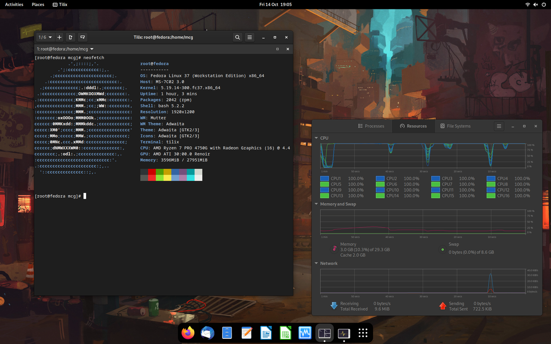Show all applications with the grid icon
The width and height of the screenshot is (551, 344).
click(363, 332)
